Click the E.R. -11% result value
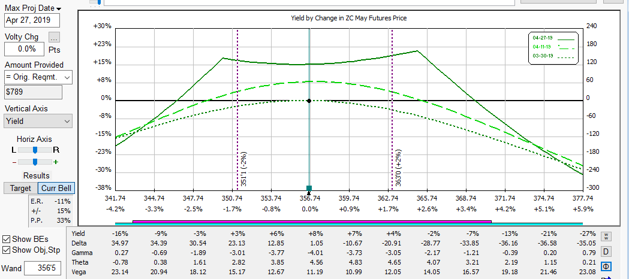 (x=64, y=201)
